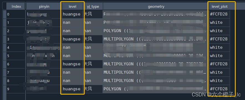The width and height of the screenshot is (245, 100).
Task: Click the huangse level cell in row 9
Action: click(72, 89)
